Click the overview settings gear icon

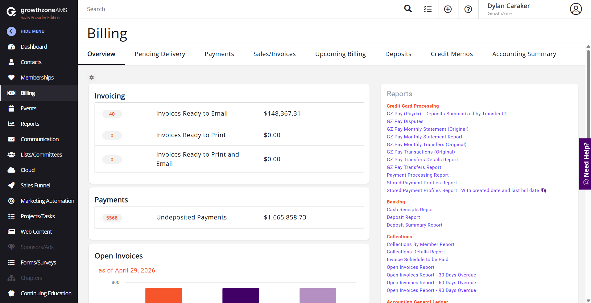[92, 78]
